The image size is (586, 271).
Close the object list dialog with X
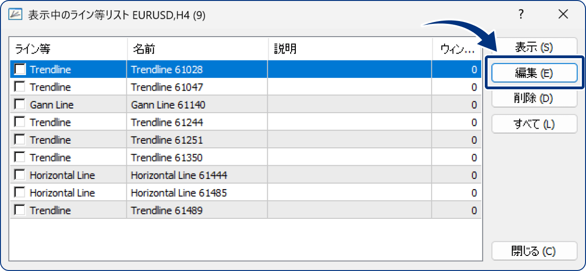[563, 15]
